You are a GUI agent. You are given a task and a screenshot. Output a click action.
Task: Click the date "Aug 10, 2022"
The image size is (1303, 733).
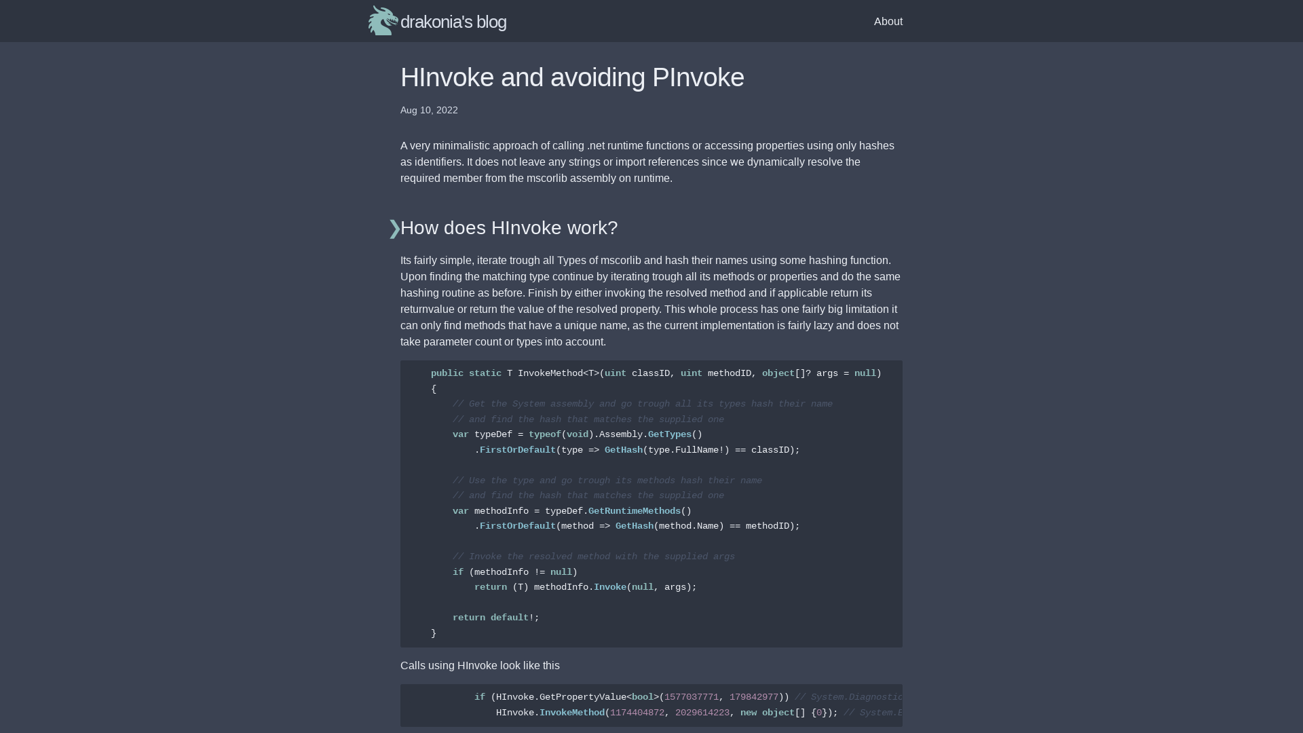tap(429, 110)
